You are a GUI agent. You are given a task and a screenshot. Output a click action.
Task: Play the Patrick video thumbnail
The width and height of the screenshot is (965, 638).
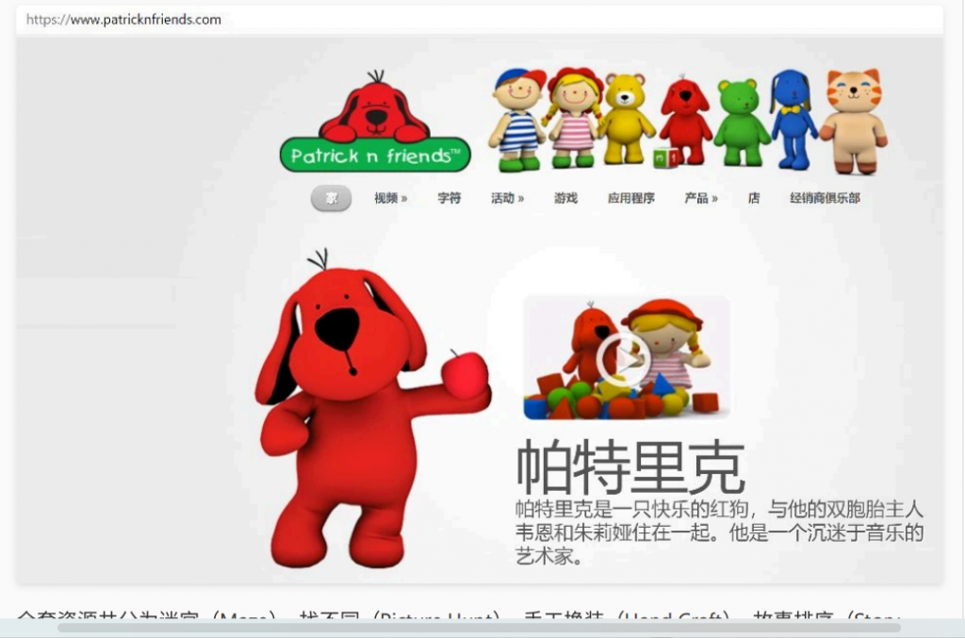point(626,358)
